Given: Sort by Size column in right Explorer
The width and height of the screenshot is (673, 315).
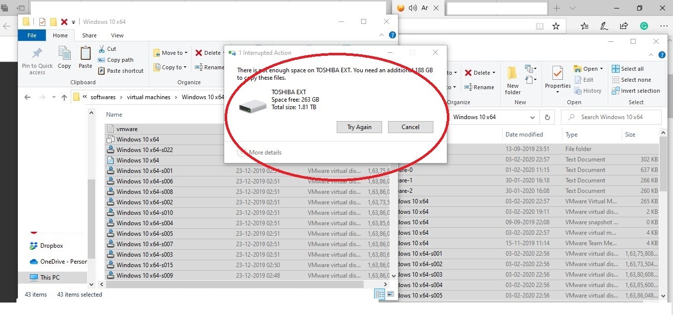Looking at the screenshot, I should pyautogui.click(x=630, y=135).
